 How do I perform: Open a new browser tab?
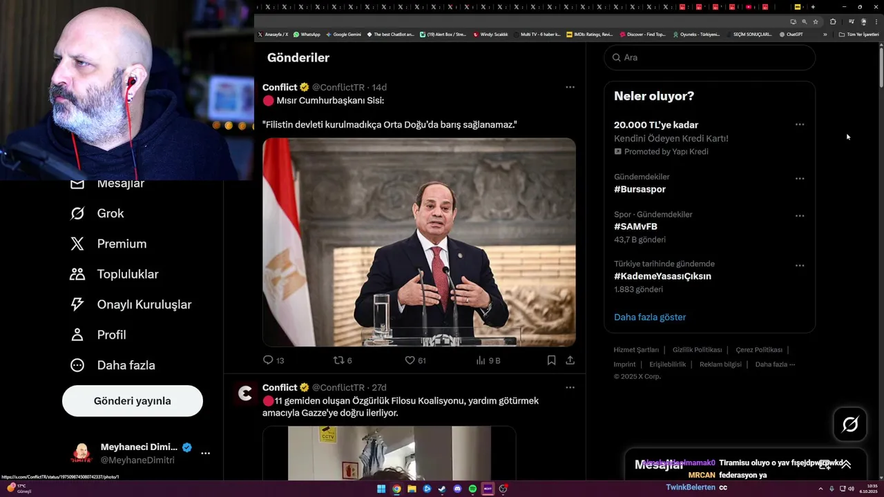(813, 7)
